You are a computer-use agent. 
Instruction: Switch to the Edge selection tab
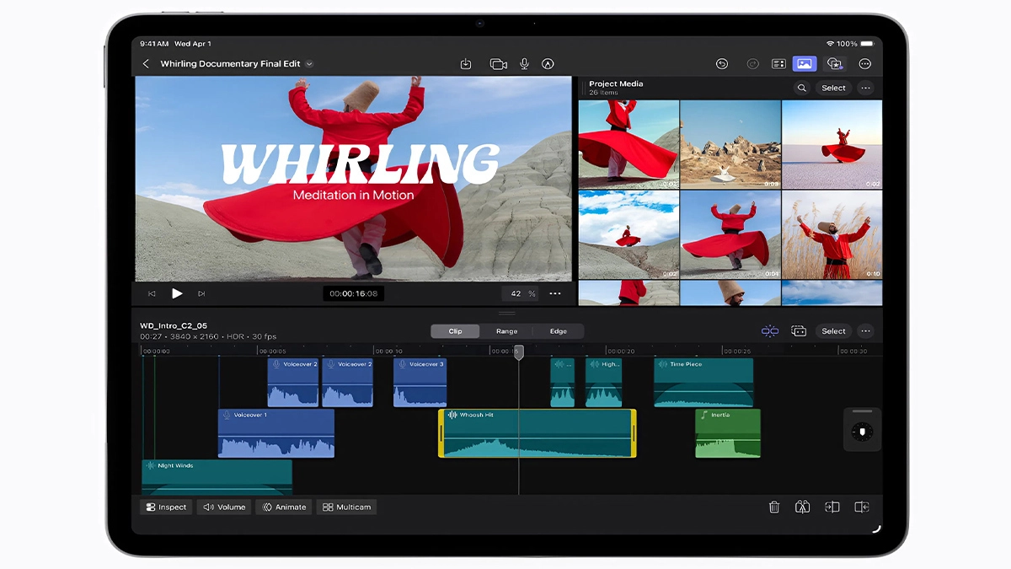point(558,331)
